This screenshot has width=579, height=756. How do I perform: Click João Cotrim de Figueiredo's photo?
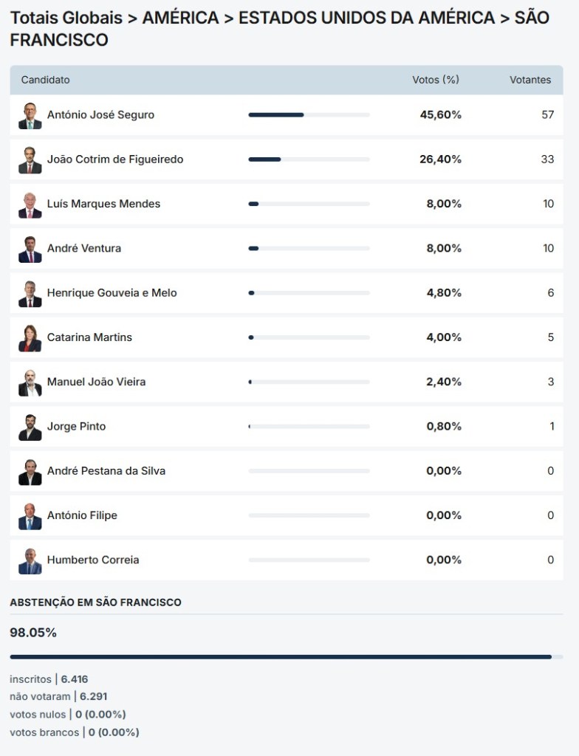click(x=30, y=160)
